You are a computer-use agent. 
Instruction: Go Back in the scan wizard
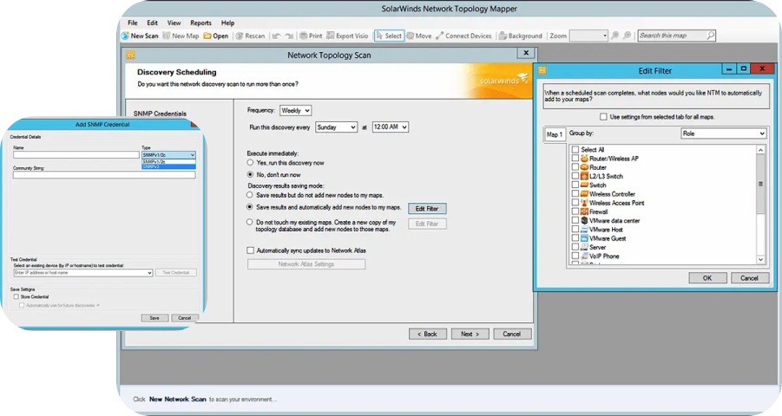tap(427, 334)
